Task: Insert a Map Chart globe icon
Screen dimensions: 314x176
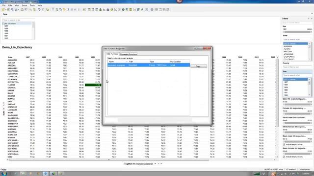Action: point(123,9)
